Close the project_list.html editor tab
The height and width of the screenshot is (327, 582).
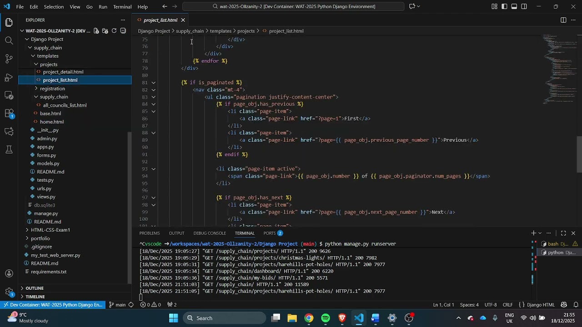point(183,20)
